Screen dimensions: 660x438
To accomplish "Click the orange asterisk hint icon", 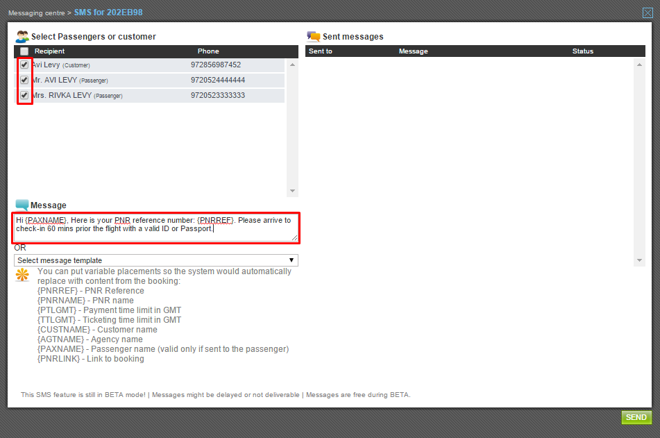I will 23,275.
